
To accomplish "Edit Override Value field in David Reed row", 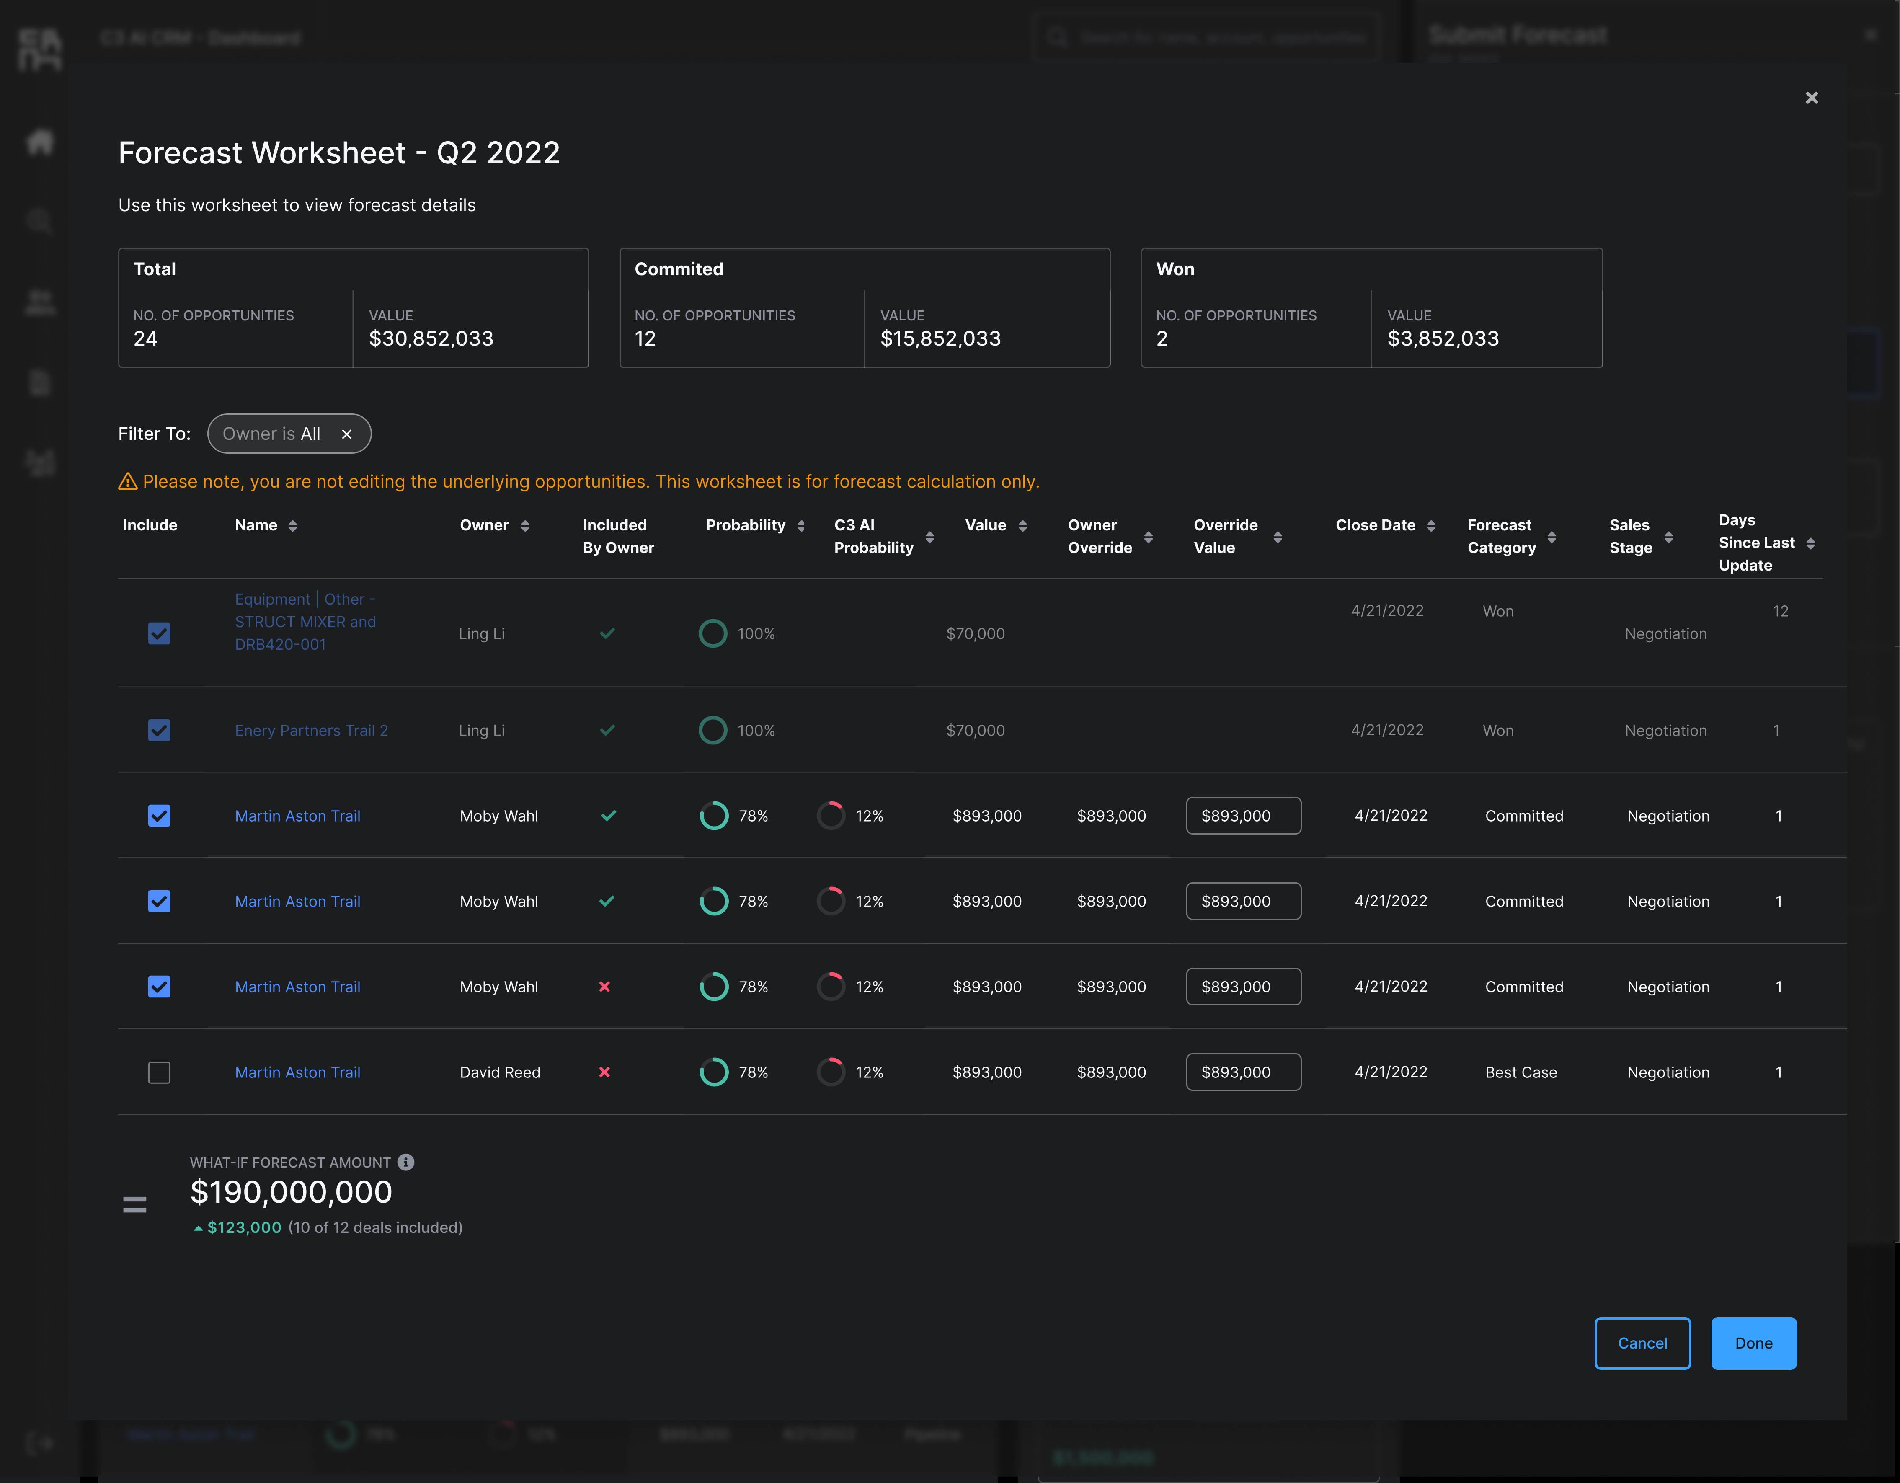I will (x=1243, y=1072).
